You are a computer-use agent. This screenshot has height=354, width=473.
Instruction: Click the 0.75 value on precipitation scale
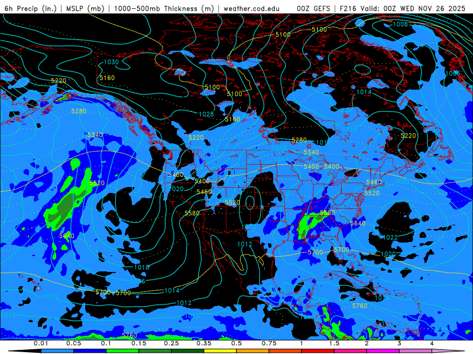269,343
